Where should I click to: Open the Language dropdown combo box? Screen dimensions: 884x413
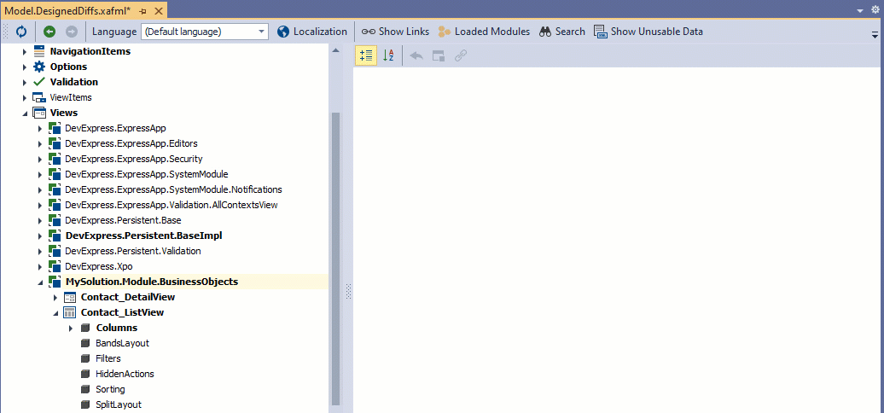coord(205,32)
